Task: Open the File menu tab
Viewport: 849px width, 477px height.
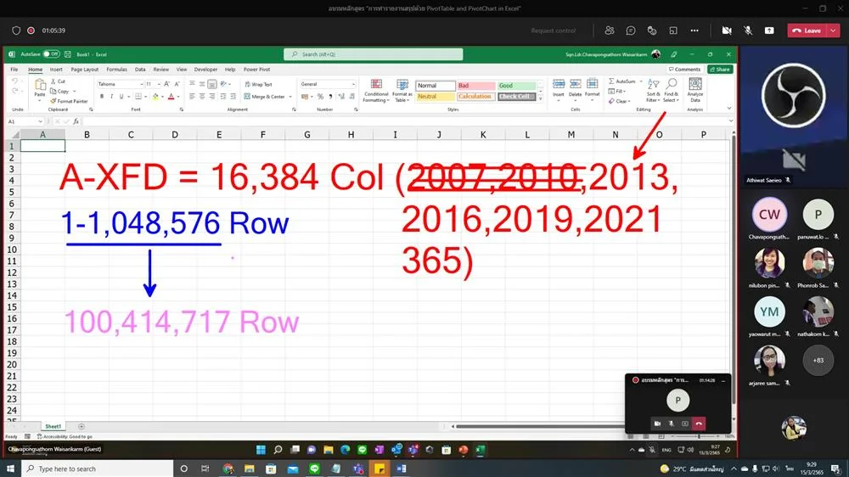Action: coord(14,70)
